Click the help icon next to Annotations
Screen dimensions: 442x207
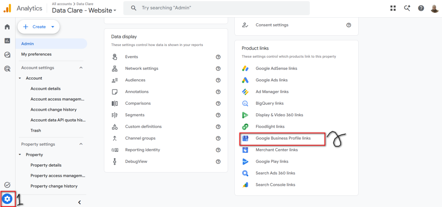tap(218, 92)
